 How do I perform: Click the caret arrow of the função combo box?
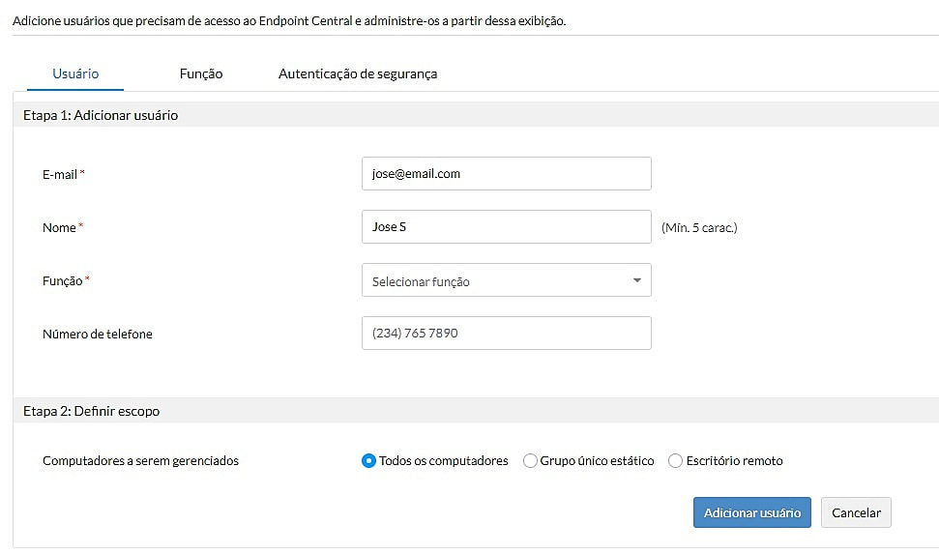636,280
